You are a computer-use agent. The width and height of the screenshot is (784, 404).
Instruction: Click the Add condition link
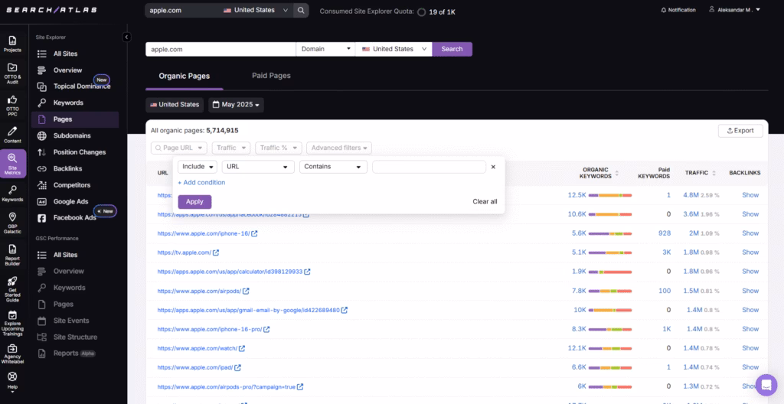coord(201,183)
